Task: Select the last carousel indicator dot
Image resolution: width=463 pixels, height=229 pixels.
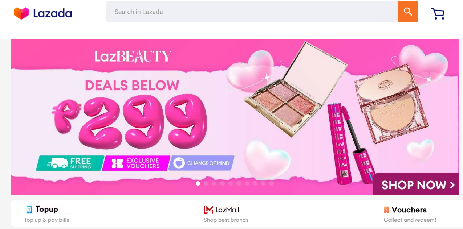Action: pyautogui.click(x=271, y=183)
